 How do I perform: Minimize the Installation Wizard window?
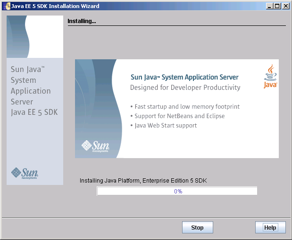pyautogui.click(x=269, y=6)
